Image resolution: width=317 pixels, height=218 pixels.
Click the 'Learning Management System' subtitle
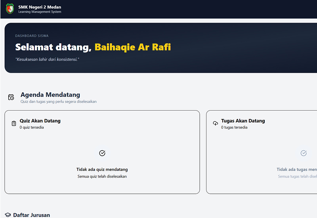(40, 12)
